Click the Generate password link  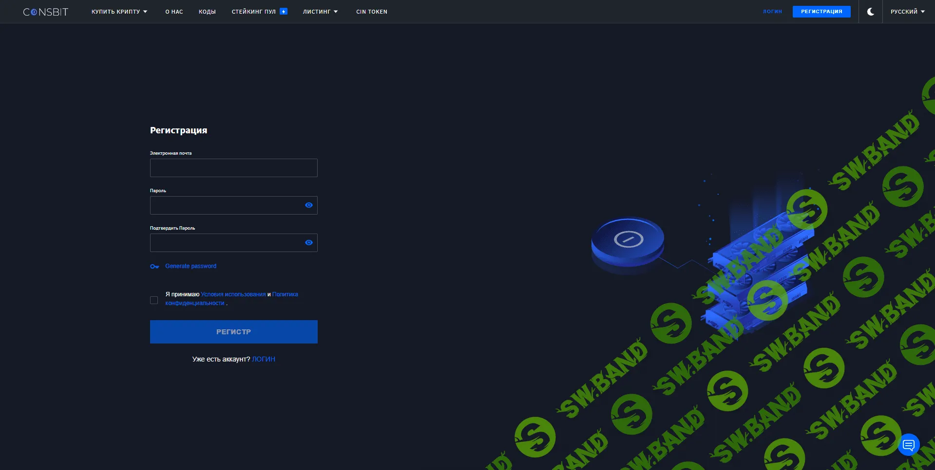click(x=191, y=266)
